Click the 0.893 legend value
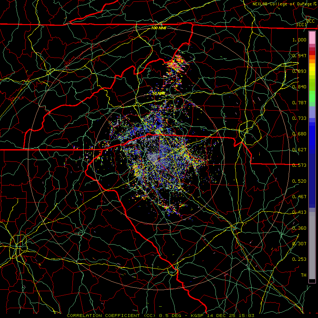318x318 pixels. [x=299, y=71]
